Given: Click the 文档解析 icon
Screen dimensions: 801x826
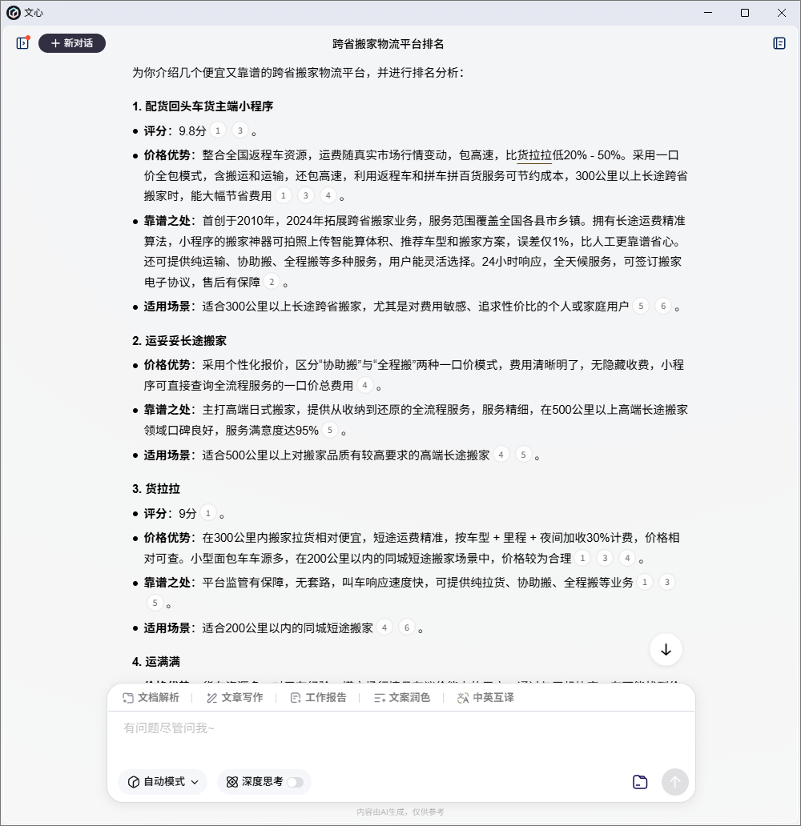Looking at the screenshot, I should click(127, 698).
